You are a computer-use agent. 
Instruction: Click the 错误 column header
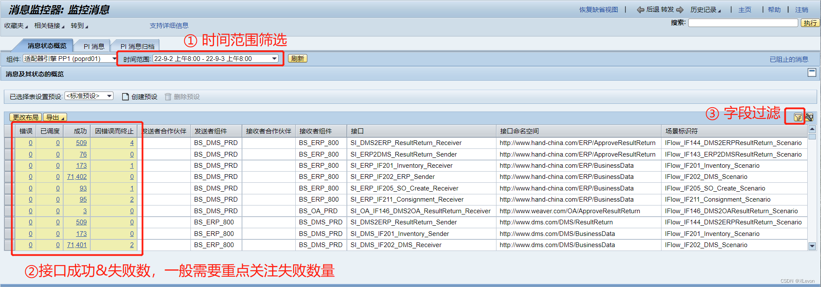[x=26, y=131]
